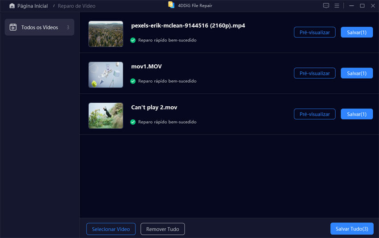
Task: Close the 4DDiG File Repair window
Action: 373,5
